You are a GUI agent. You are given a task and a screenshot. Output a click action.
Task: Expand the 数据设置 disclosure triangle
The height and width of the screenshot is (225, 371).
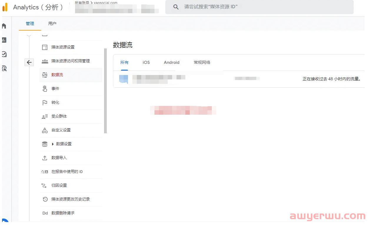(53, 144)
